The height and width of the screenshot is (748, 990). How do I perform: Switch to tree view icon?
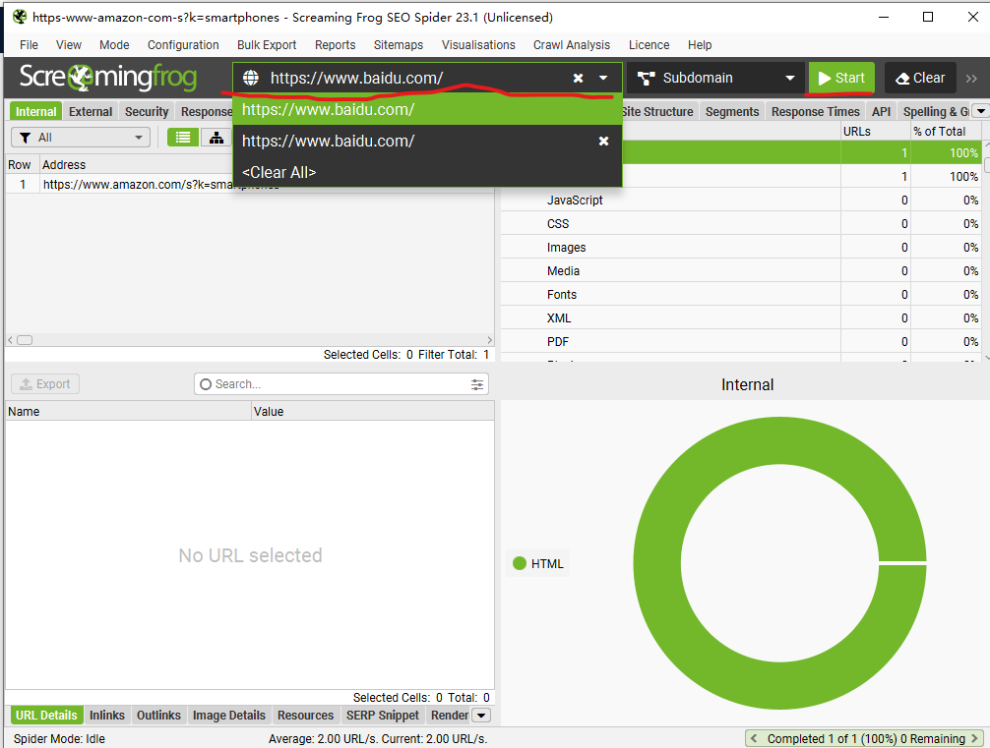point(216,138)
